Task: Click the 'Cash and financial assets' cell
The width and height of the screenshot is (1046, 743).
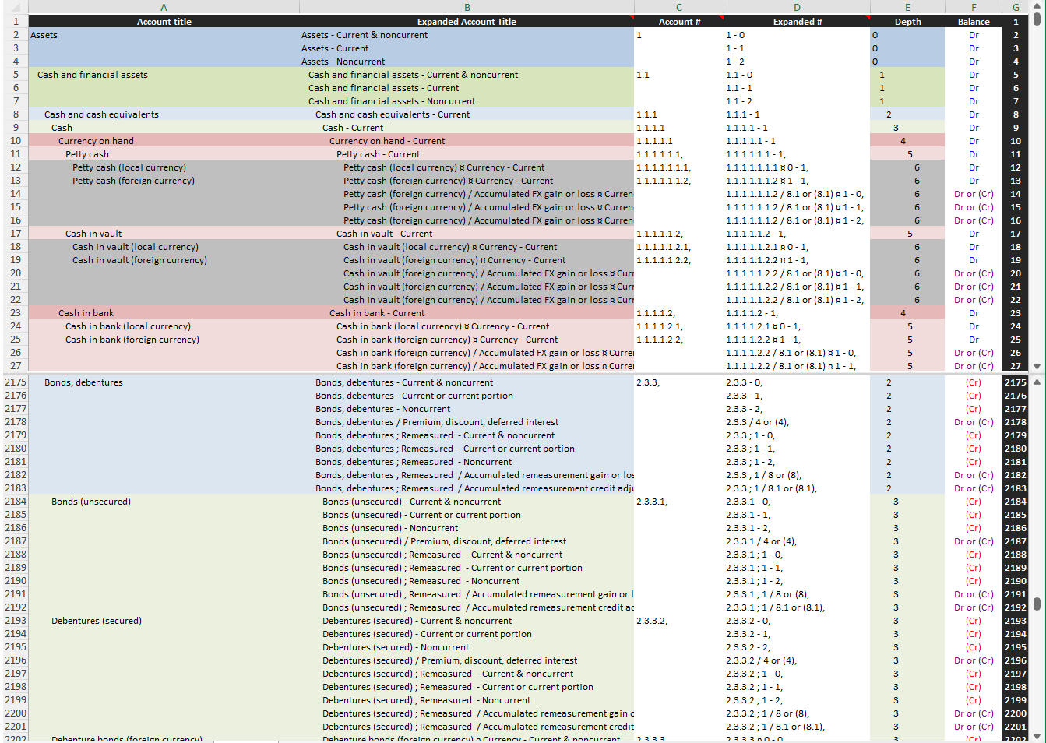Action: click(x=92, y=75)
